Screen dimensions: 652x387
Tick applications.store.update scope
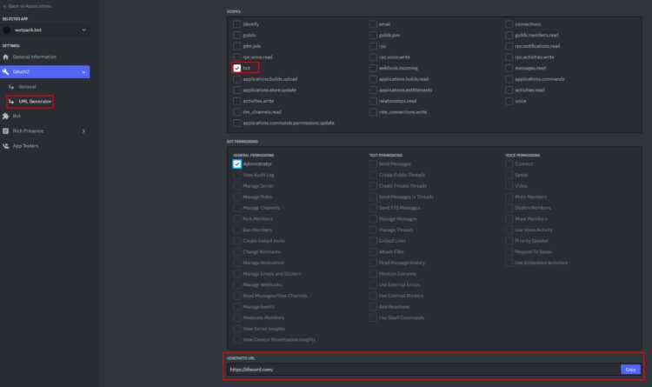[237, 90]
